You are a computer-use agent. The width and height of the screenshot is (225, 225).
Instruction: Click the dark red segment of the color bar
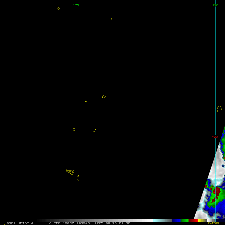(x=193, y=220)
